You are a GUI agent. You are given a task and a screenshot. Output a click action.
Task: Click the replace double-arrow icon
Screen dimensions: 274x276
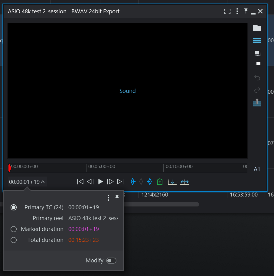[x=184, y=182]
